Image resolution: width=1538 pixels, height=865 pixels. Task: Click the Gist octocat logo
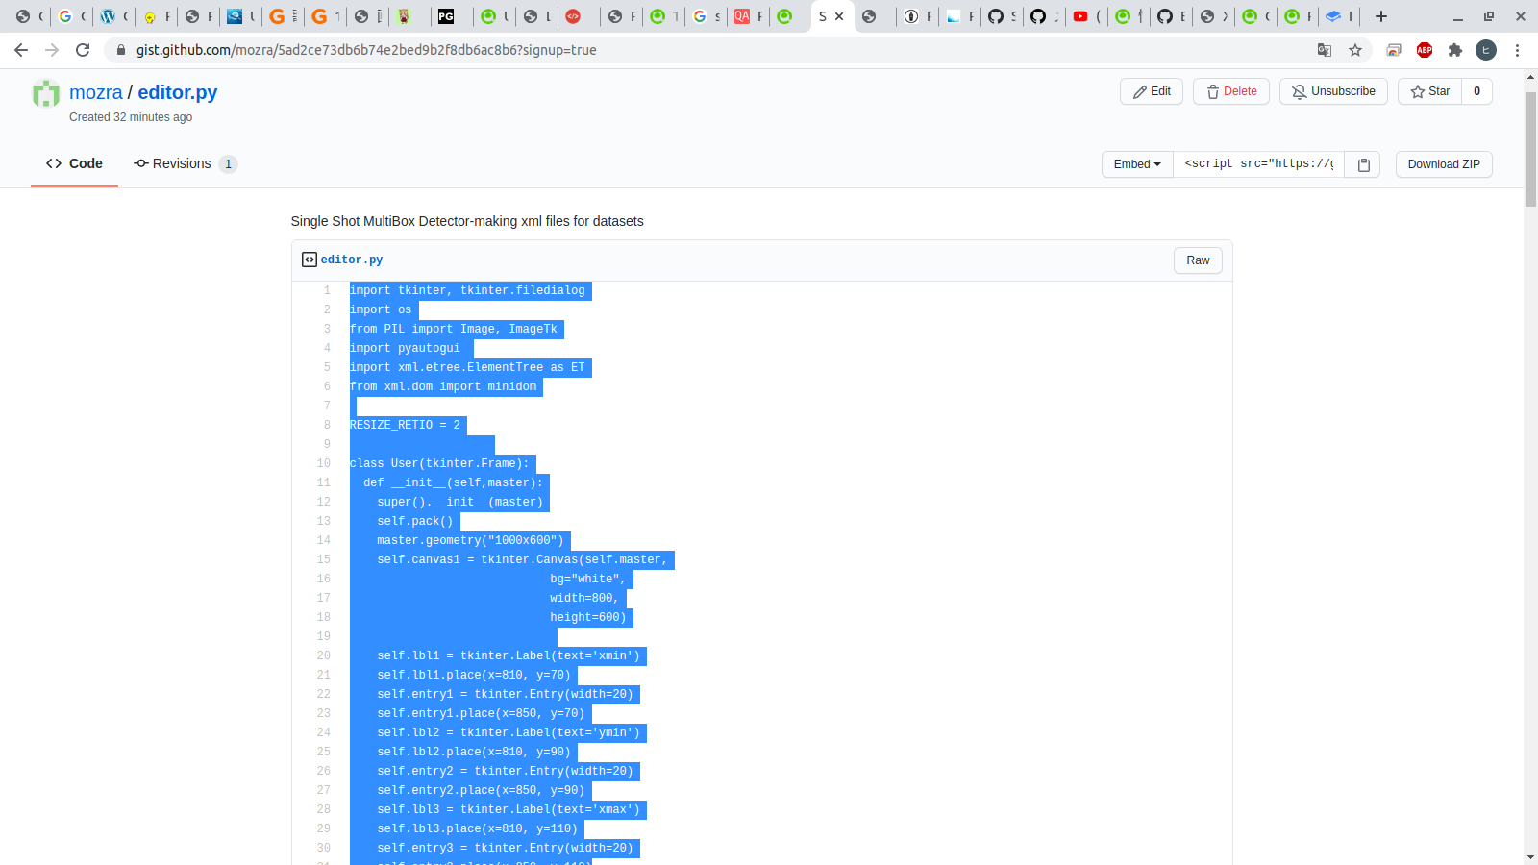click(45, 93)
